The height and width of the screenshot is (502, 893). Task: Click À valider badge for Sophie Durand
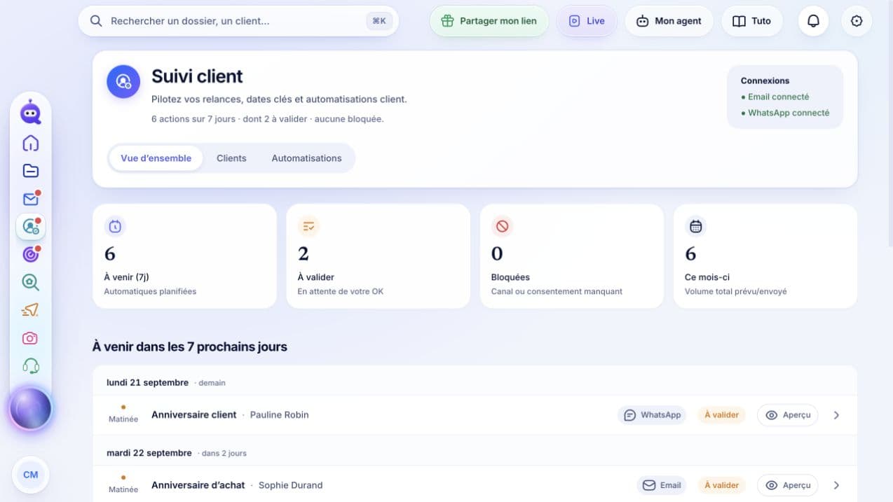coord(721,485)
